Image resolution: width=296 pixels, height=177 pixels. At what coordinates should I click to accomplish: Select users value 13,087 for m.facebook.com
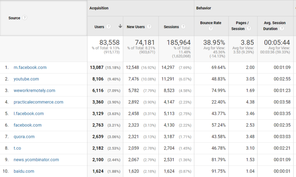click(x=97, y=67)
